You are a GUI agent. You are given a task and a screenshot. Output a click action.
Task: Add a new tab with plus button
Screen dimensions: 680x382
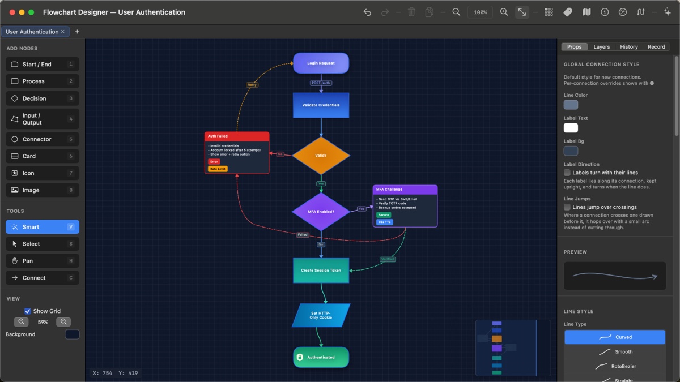[x=77, y=32]
